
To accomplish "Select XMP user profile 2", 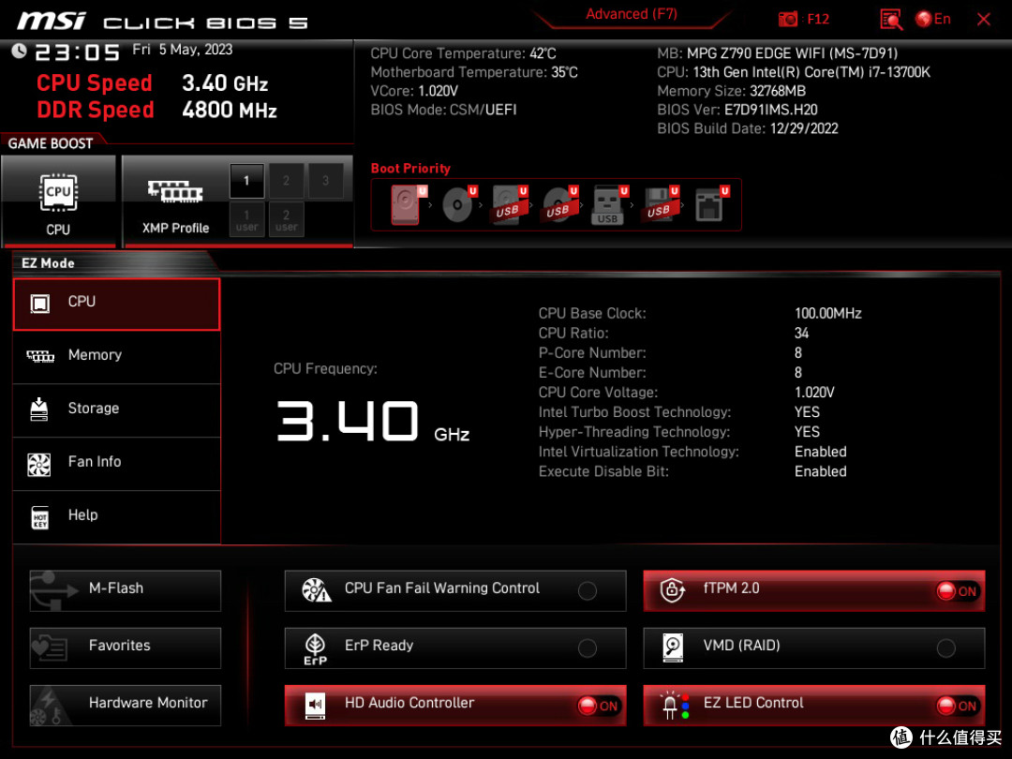I will tap(286, 219).
